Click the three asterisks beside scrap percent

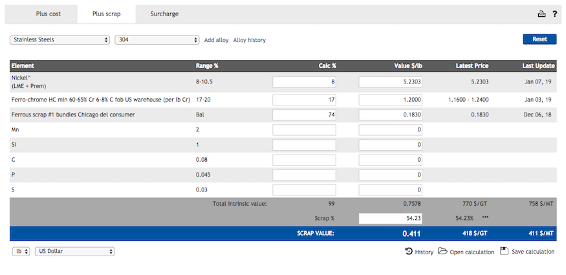coord(485,219)
